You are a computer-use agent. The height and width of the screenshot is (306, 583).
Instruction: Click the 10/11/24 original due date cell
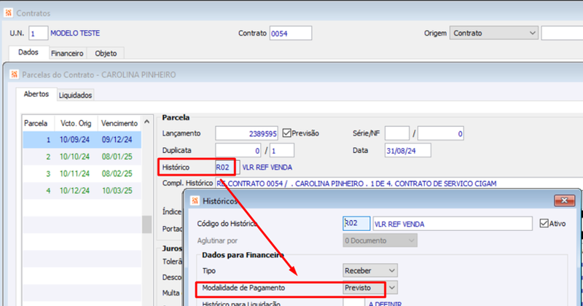pyautogui.click(x=75, y=173)
